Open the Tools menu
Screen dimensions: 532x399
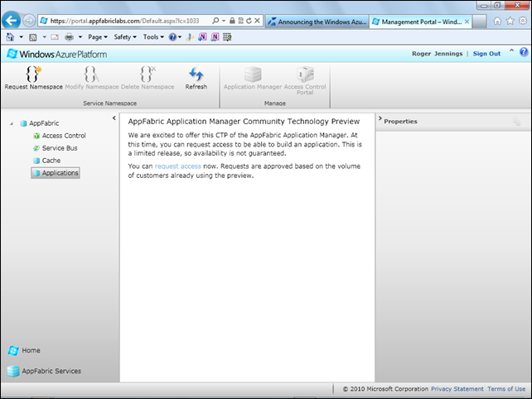(x=153, y=37)
